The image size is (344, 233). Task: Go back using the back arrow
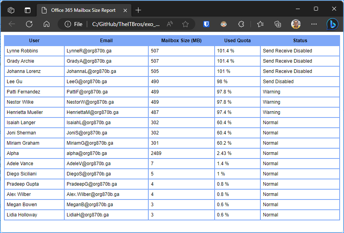coord(12,24)
